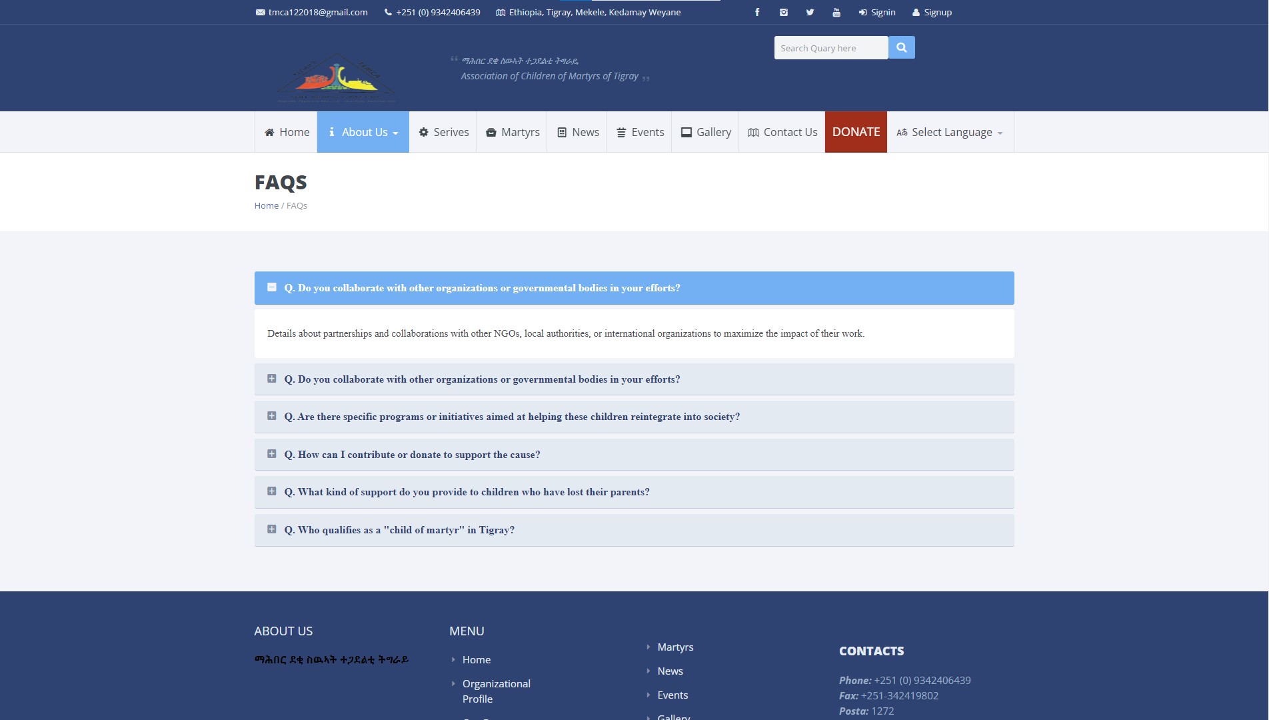Open the YouTube icon link
Viewport: 1269px width, 720px height.
coord(836,12)
